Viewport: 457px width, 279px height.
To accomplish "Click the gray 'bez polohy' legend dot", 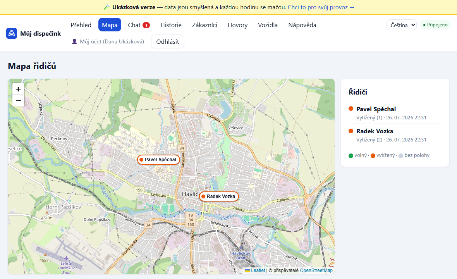I will coord(401,156).
